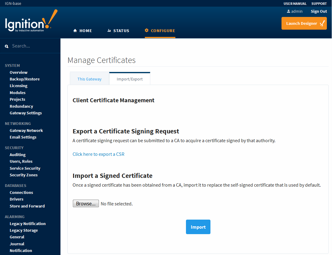Open the export CSR link

(98, 154)
